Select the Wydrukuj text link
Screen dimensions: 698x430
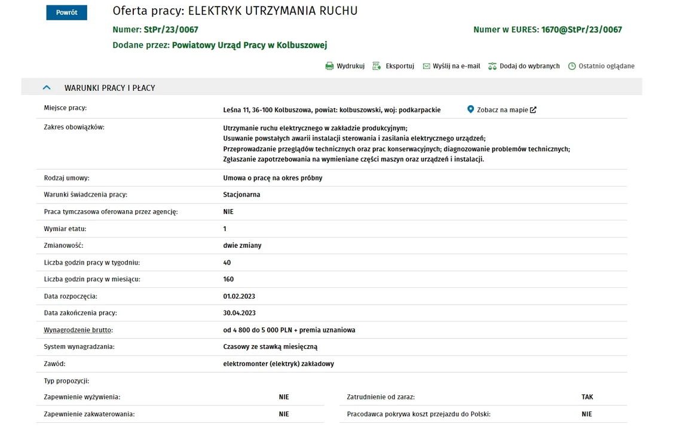pyautogui.click(x=351, y=66)
